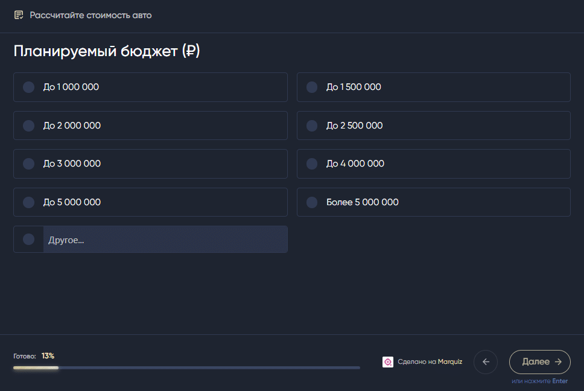Click into the Другое... text field
The width and height of the screenshot is (584, 391).
165,240
